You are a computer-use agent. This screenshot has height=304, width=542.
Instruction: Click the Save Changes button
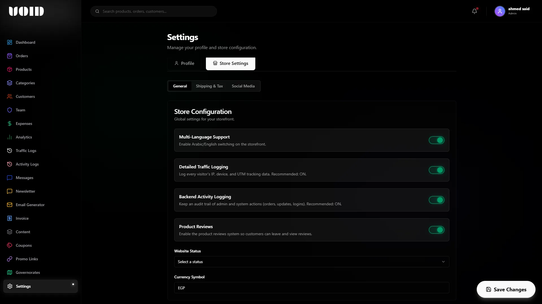click(x=506, y=289)
